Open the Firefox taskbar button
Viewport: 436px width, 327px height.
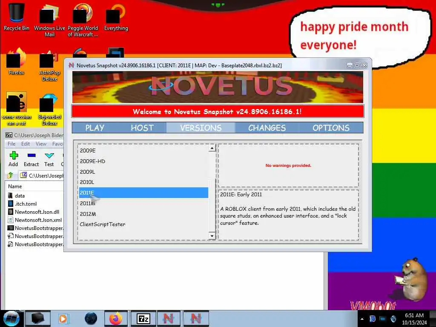116,318
